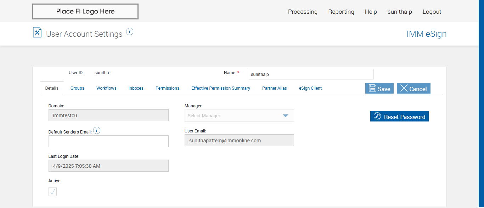Click the Place FI Logo Here image
Image resolution: width=484 pixels, height=208 pixels.
point(85,12)
